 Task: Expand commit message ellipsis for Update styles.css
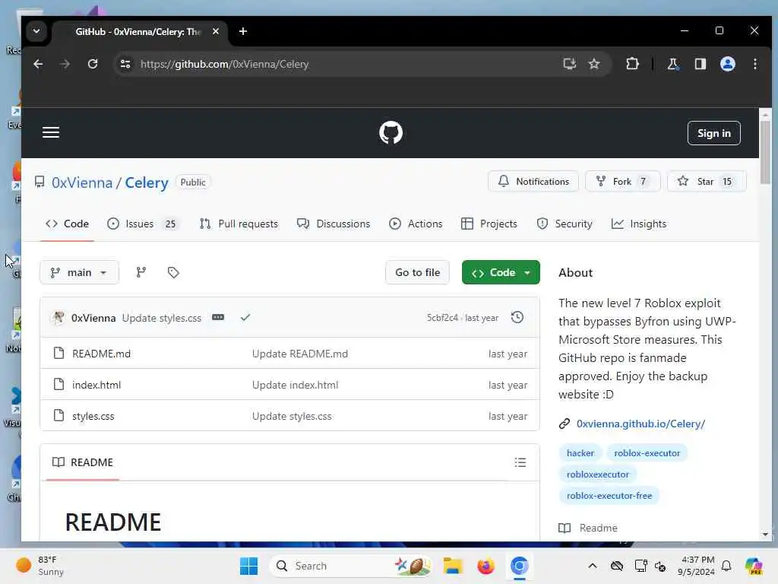click(x=218, y=317)
